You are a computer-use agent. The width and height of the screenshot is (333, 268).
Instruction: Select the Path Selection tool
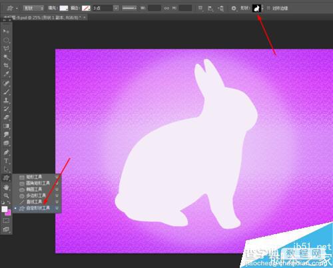[6, 170]
